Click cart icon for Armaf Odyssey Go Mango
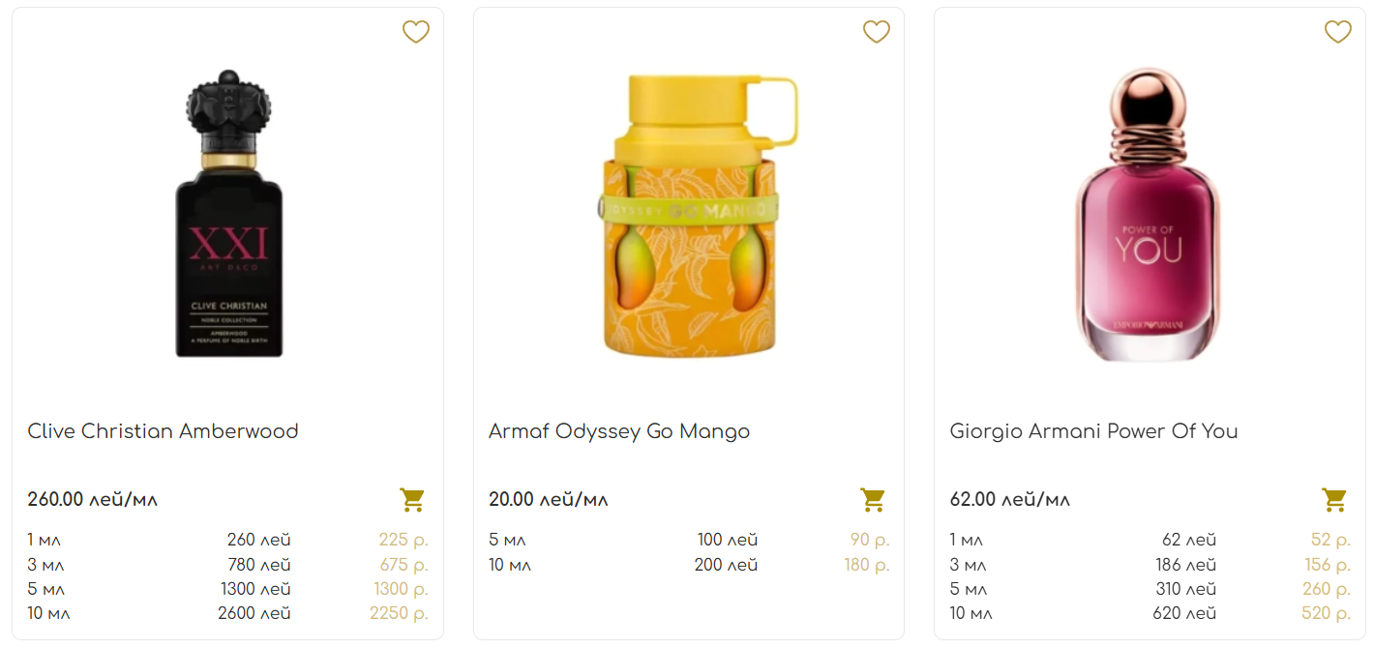The height and width of the screenshot is (648, 1374). point(874,500)
